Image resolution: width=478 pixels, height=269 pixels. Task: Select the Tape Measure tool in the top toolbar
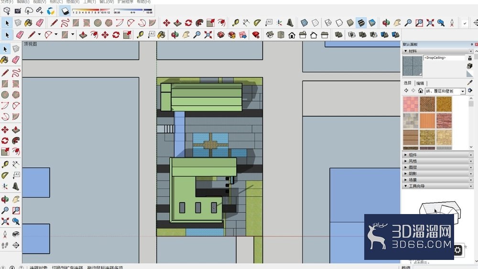click(x=235, y=23)
